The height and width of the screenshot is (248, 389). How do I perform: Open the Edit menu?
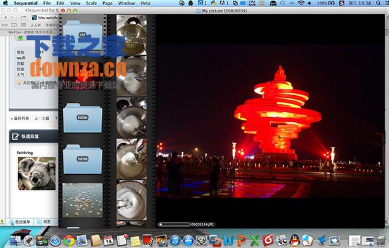click(60, 3)
